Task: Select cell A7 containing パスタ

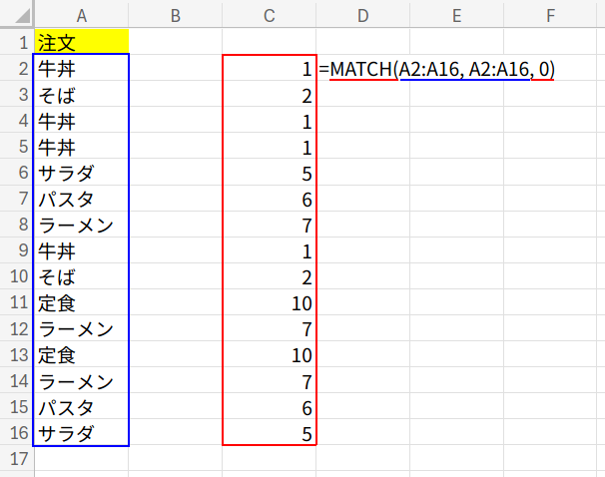Action: tap(81, 200)
